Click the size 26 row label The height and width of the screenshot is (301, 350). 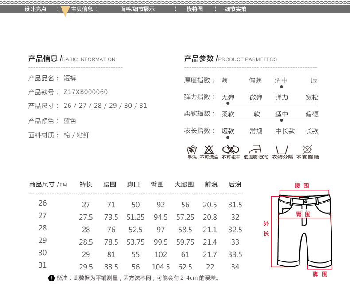pos(43,203)
